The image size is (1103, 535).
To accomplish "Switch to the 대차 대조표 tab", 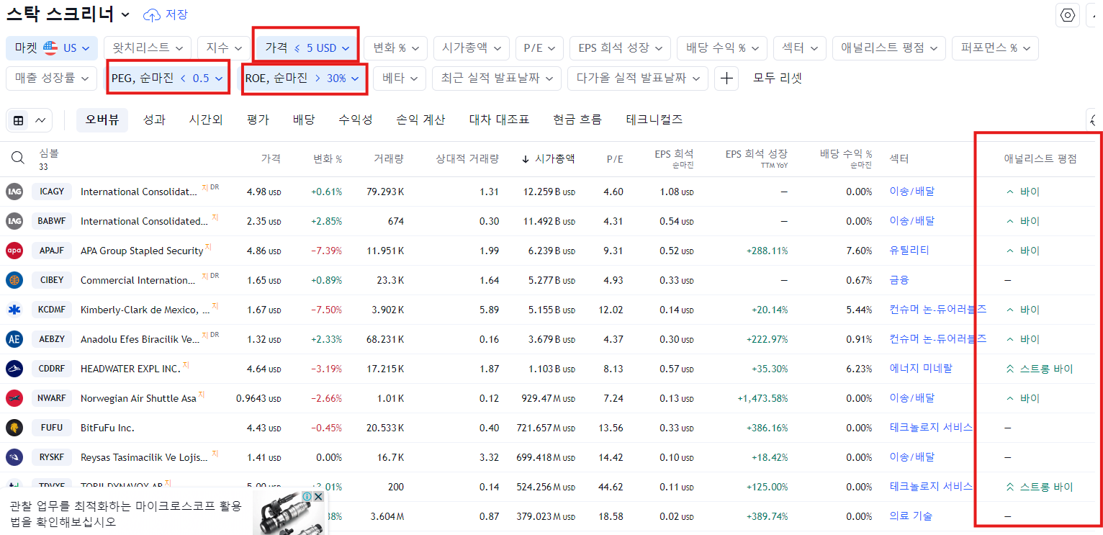I will [x=499, y=120].
